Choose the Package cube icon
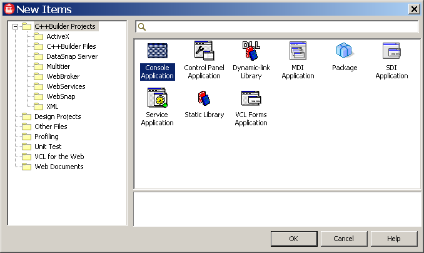Screen dimensions: 424x253 click(344, 50)
